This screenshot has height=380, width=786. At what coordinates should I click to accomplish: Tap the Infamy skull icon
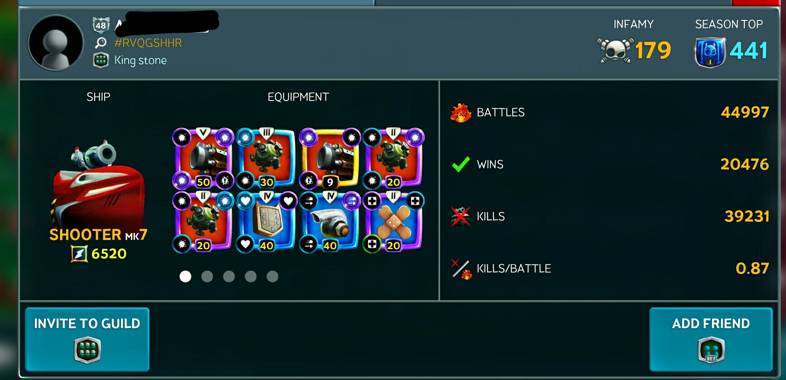pos(615,50)
